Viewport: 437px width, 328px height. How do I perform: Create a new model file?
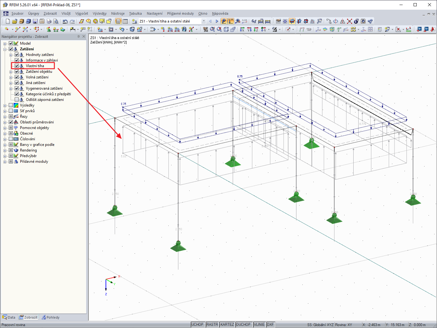tap(8, 21)
